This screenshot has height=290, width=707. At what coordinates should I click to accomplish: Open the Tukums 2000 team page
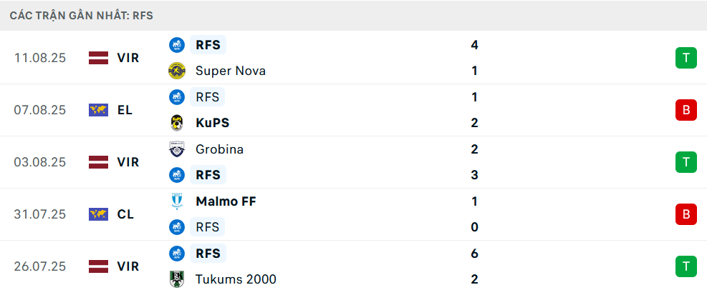[235, 279]
